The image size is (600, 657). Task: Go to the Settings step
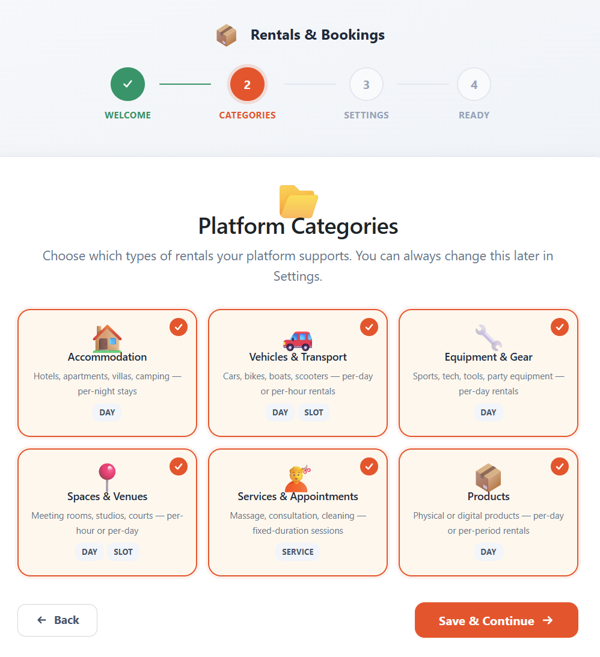point(366,84)
